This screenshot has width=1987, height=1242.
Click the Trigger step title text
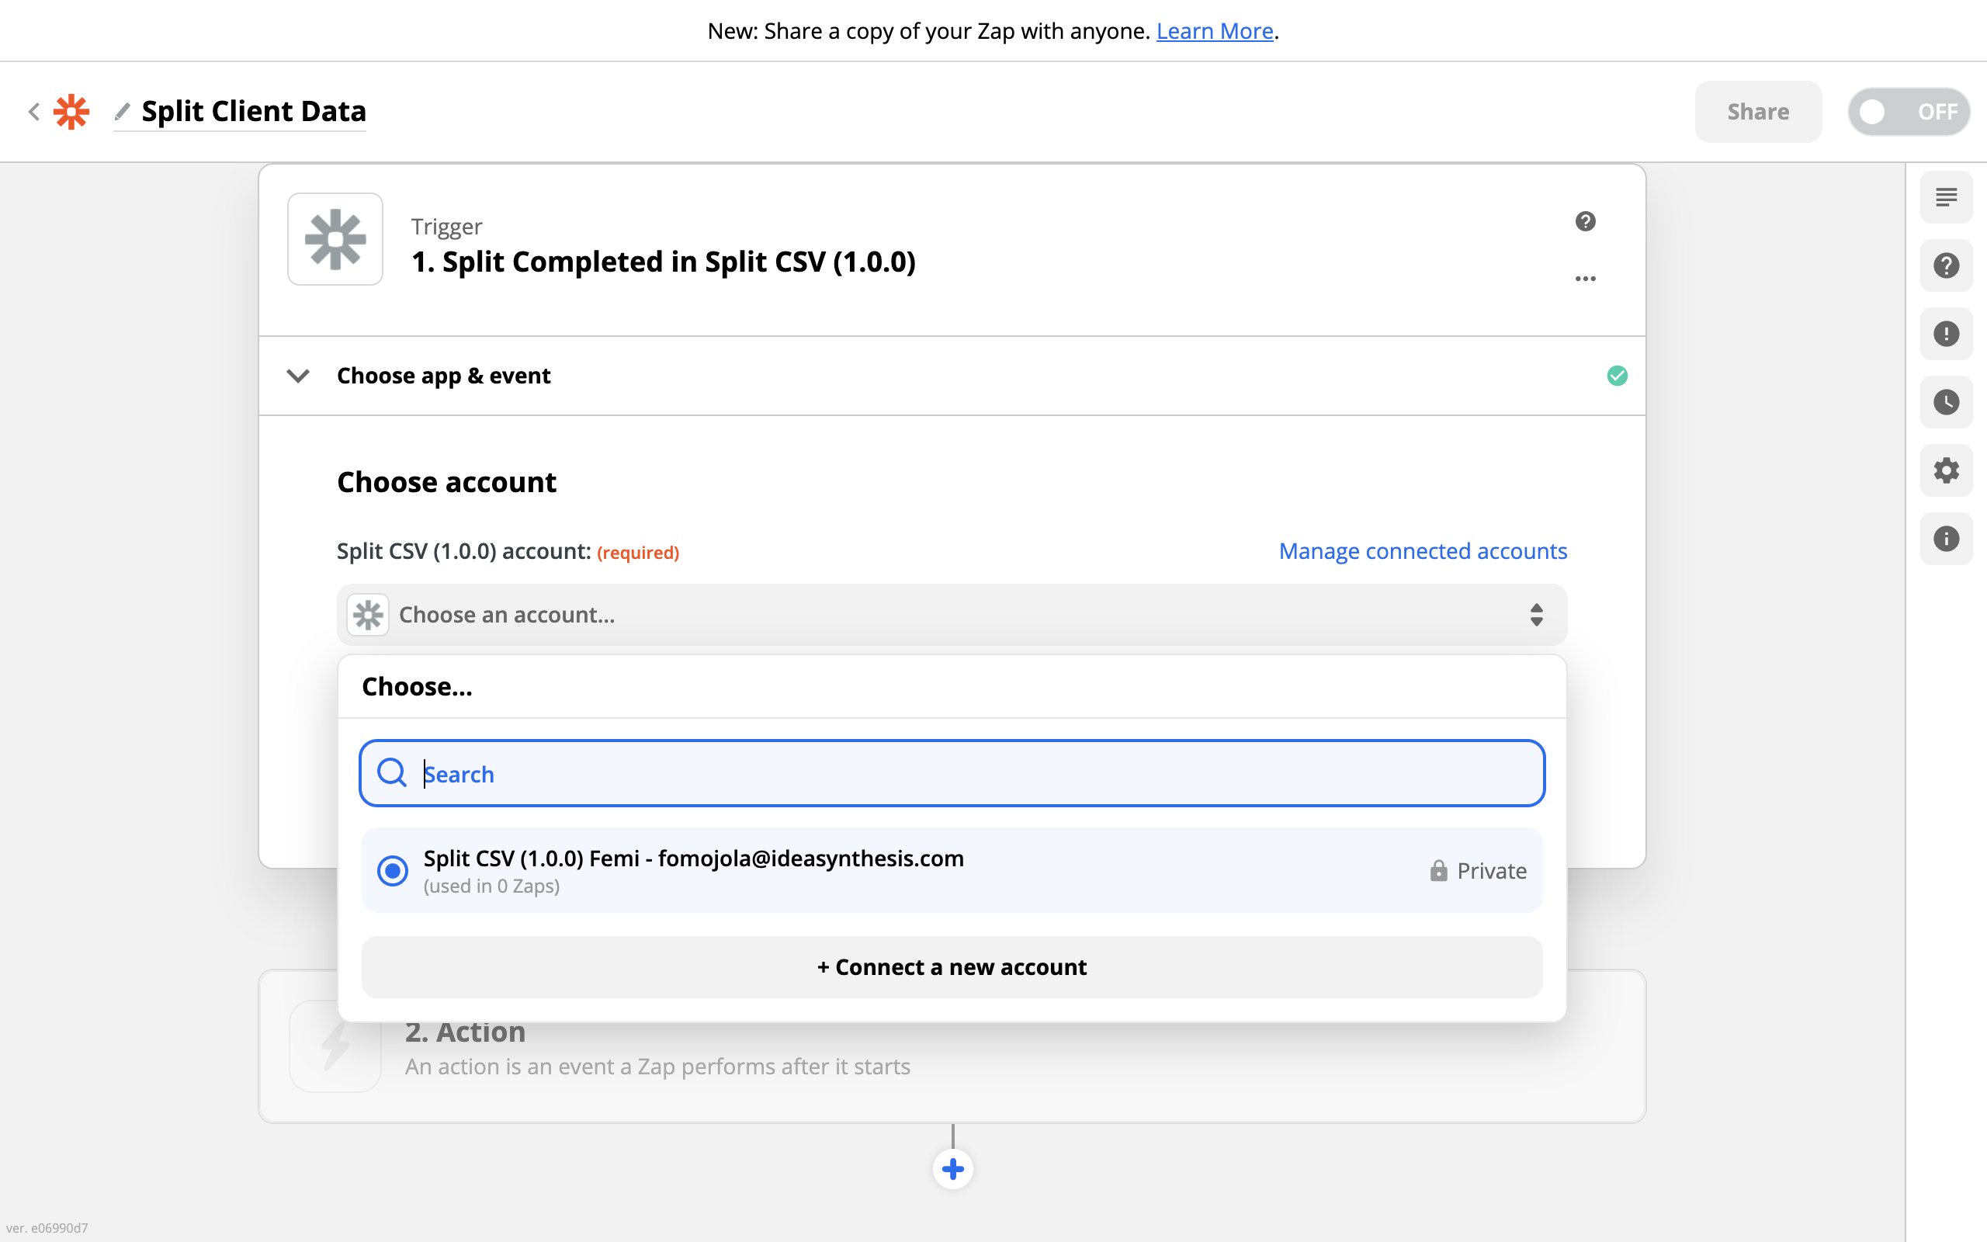663,262
